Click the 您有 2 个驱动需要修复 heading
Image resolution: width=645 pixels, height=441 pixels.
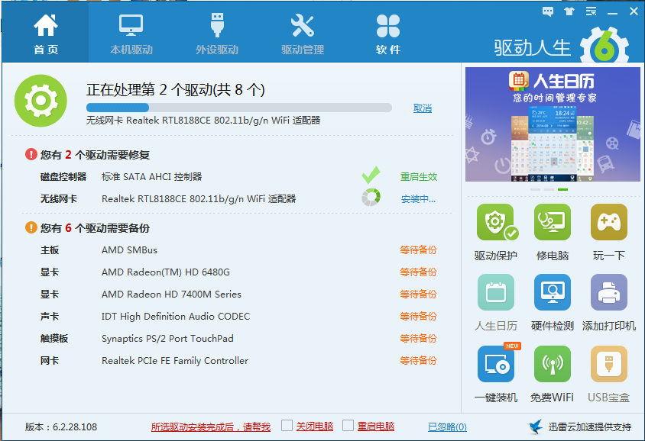(95, 155)
